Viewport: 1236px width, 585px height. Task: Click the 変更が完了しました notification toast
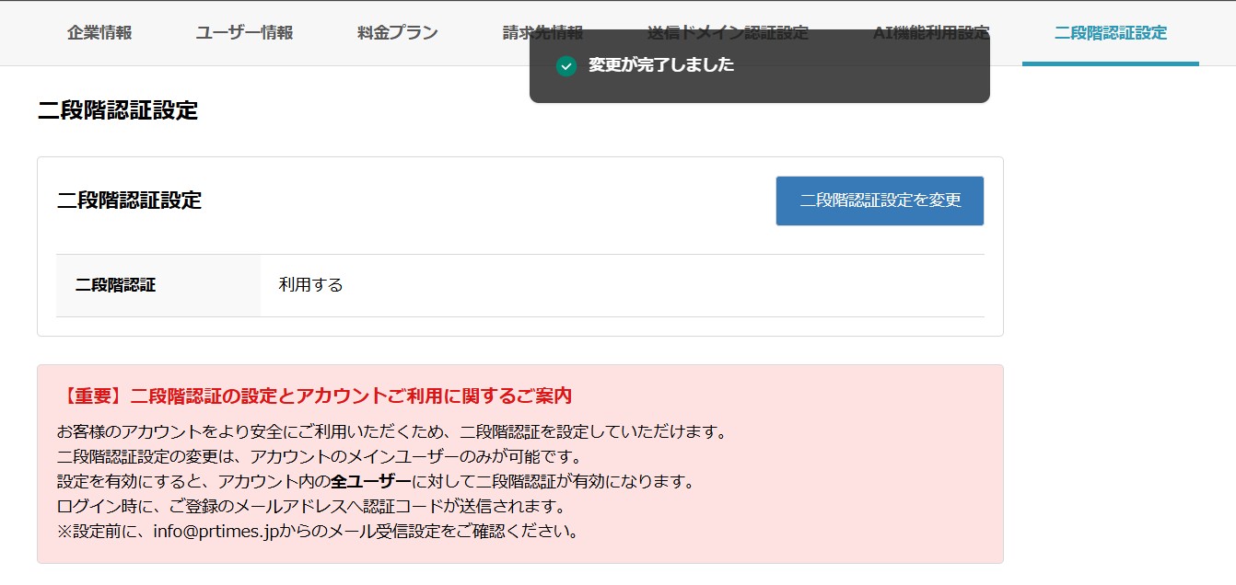(759, 66)
